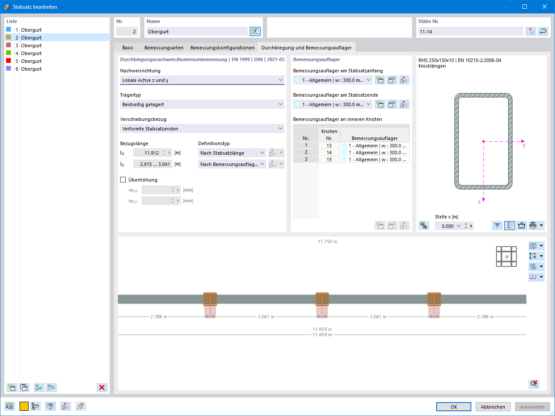Click the dimensions display icon in section preview
The width and height of the screenshot is (555, 416).
coord(522,225)
